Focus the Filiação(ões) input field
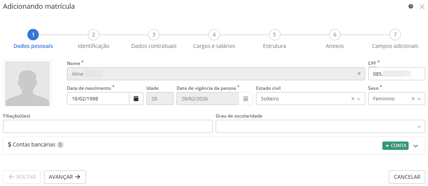The image size is (428, 186). pos(108,126)
